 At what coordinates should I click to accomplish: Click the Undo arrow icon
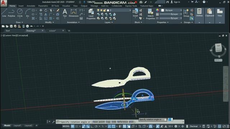[x=32, y=26]
